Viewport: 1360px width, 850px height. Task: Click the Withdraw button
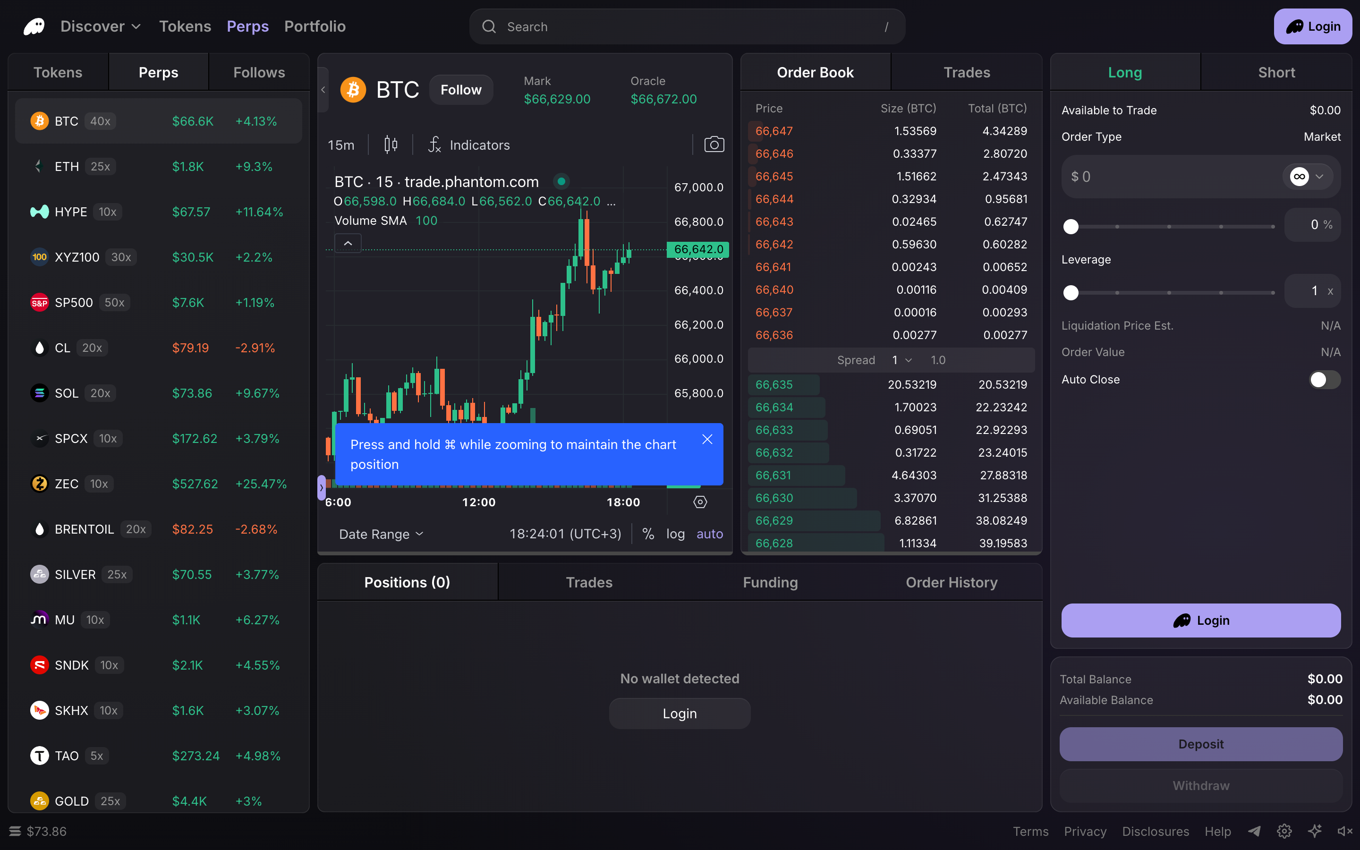(x=1201, y=785)
